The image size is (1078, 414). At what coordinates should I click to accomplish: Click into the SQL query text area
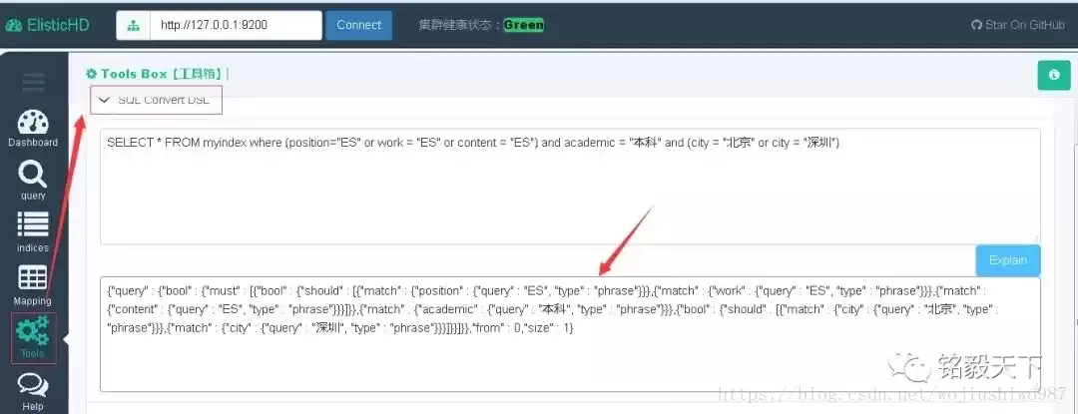[x=570, y=187]
